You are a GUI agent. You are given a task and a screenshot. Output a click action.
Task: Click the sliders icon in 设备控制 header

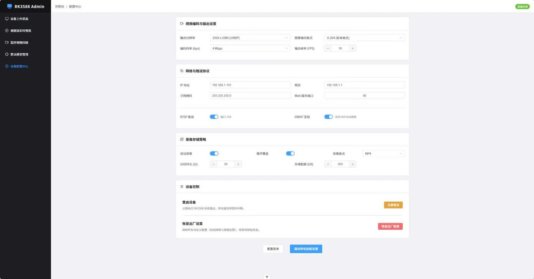pos(182,187)
